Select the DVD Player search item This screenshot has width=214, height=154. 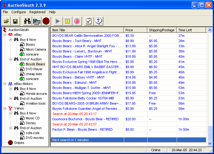(34, 69)
